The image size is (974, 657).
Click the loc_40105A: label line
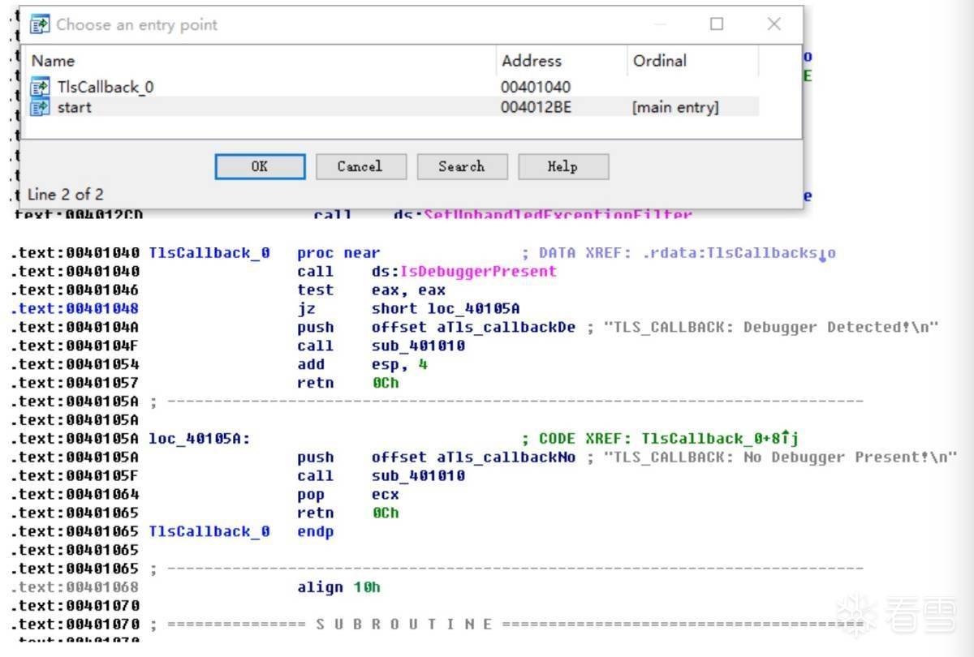(x=200, y=438)
